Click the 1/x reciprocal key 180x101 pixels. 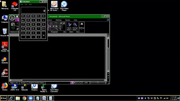click(44, 29)
